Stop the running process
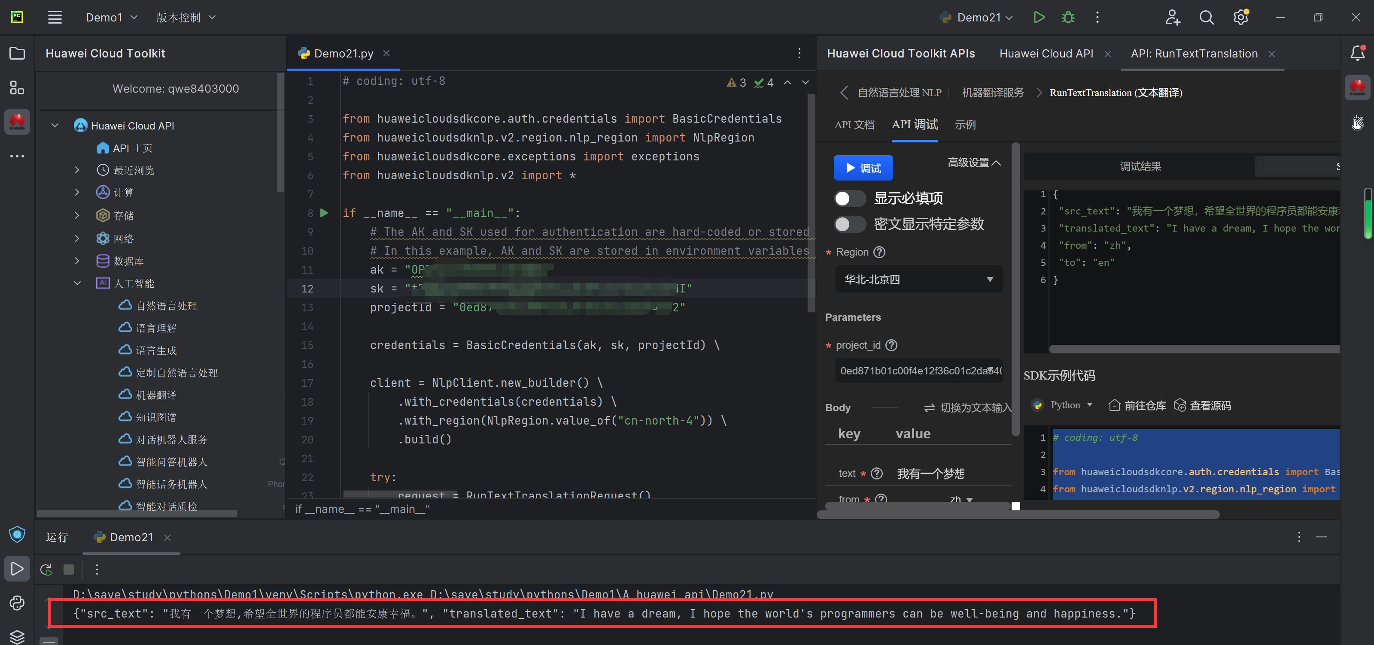 [x=69, y=570]
